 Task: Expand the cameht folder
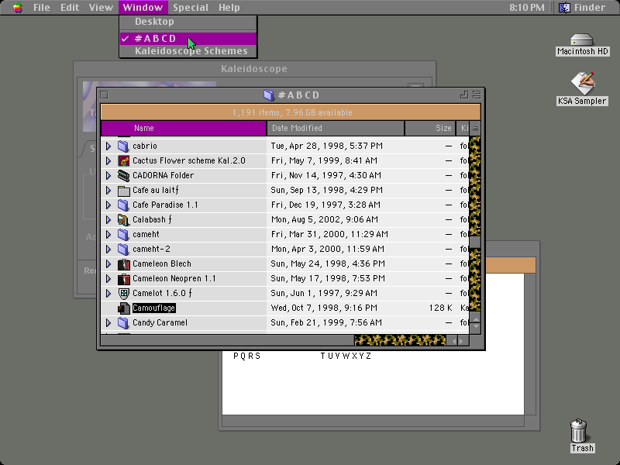tap(108, 235)
